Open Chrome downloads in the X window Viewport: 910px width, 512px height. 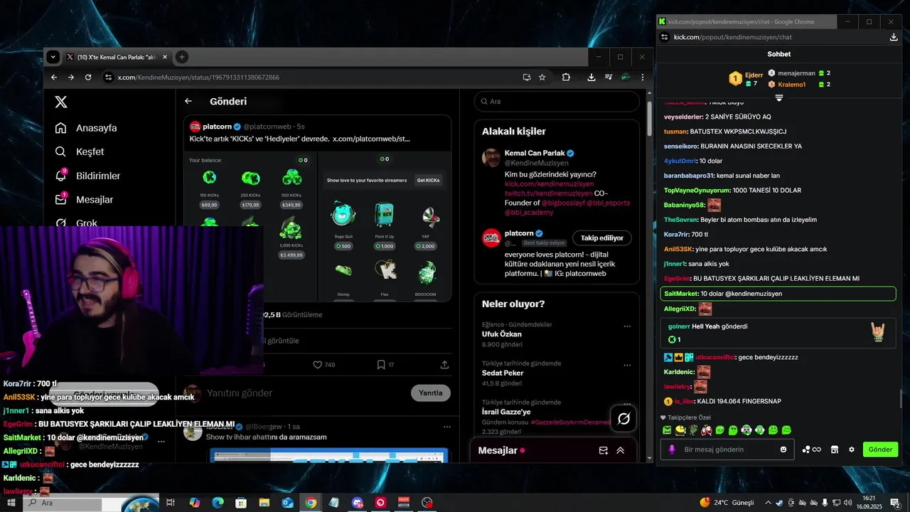click(x=591, y=77)
